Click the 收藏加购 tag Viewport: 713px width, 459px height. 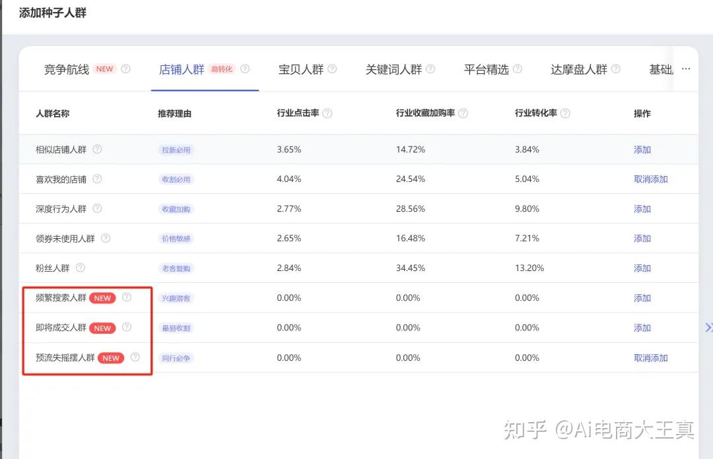(176, 209)
